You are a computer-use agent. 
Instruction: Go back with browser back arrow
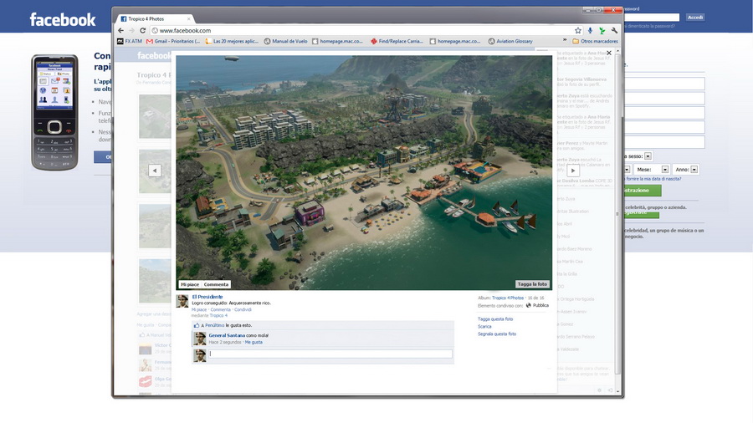[121, 30]
